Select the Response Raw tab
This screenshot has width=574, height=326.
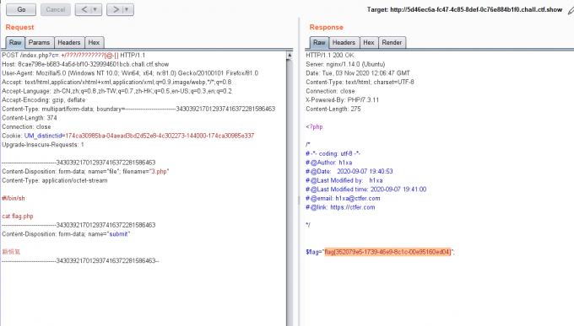point(319,42)
